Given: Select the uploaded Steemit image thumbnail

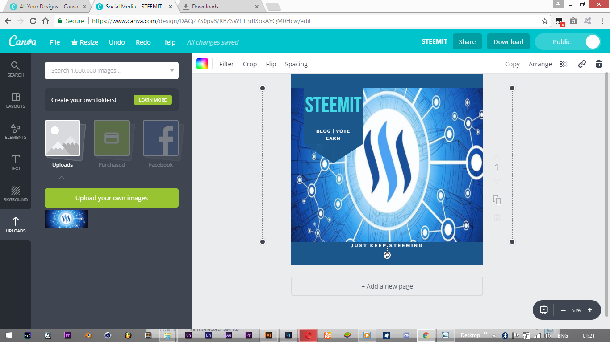Looking at the screenshot, I should point(66,219).
